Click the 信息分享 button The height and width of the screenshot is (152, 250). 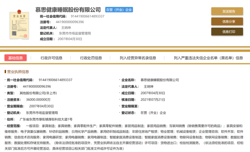click(227, 21)
